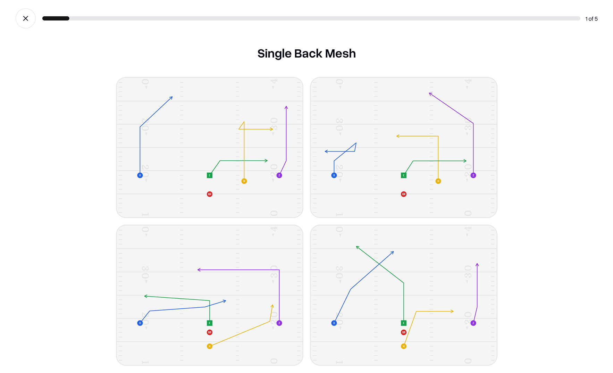Close the play viewer using X button
This screenshot has height=373, width=613.
click(x=26, y=18)
